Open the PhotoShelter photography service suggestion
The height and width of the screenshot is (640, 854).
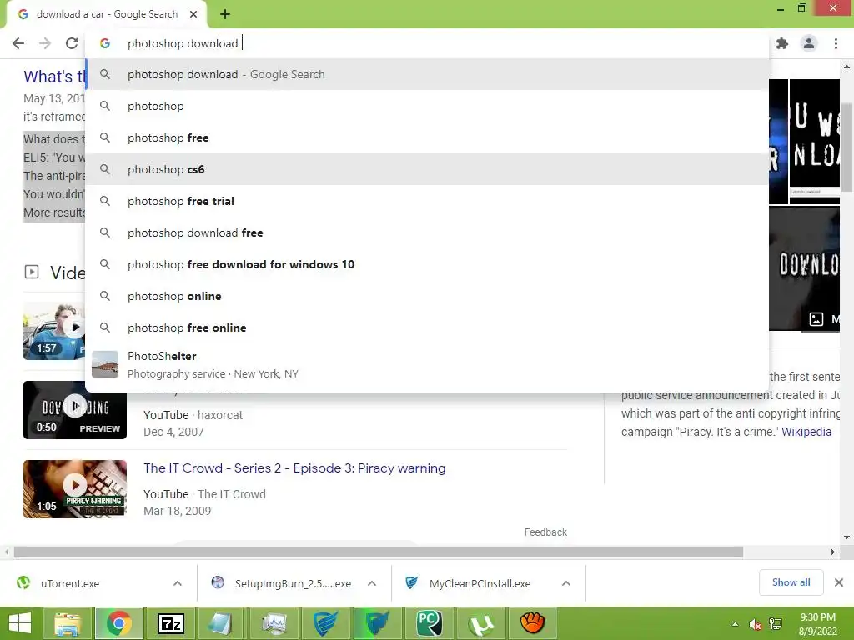click(428, 365)
